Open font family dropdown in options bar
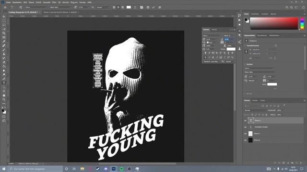The width and height of the screenshot is (307, 172). (x=36, y=7)
